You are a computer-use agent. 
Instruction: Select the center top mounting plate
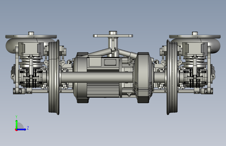[113, 36]
